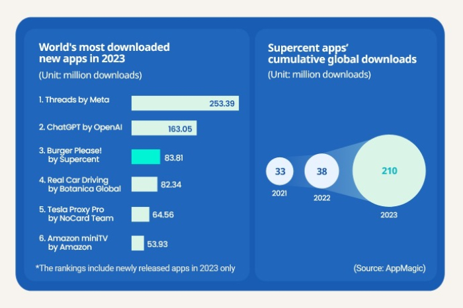Click the value 82.34

coord(171,184)
